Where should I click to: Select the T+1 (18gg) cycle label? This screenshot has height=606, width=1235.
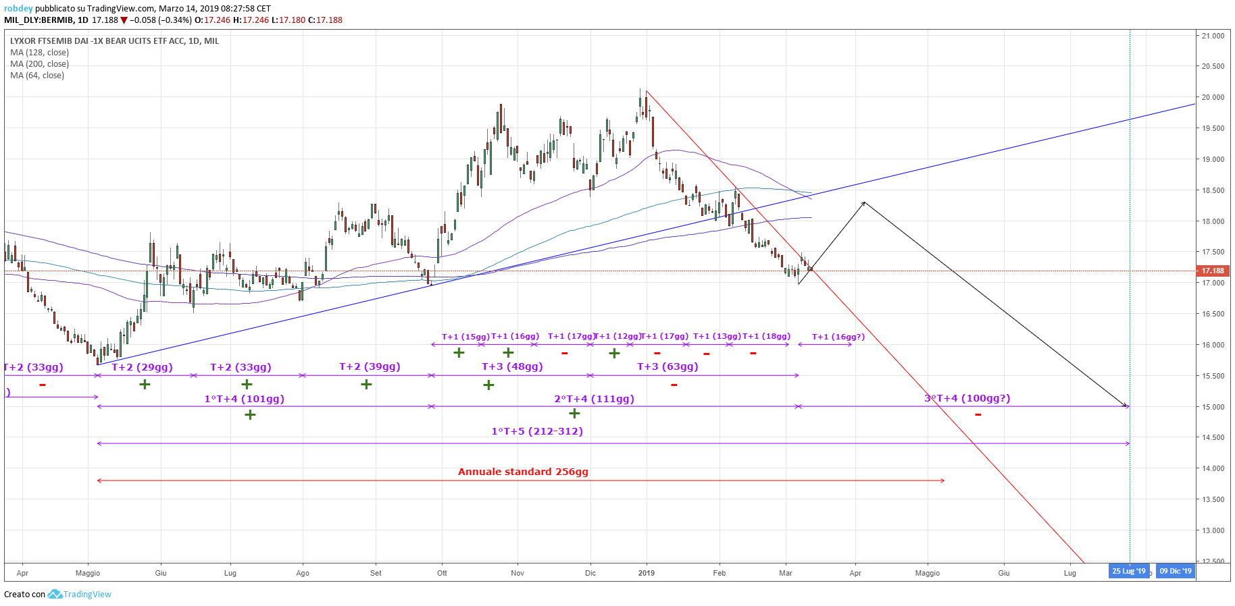766,336
